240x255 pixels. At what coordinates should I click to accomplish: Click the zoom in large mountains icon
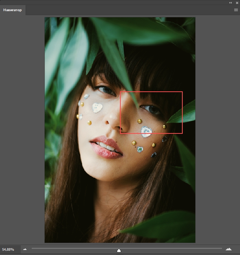tap(228, 249)
